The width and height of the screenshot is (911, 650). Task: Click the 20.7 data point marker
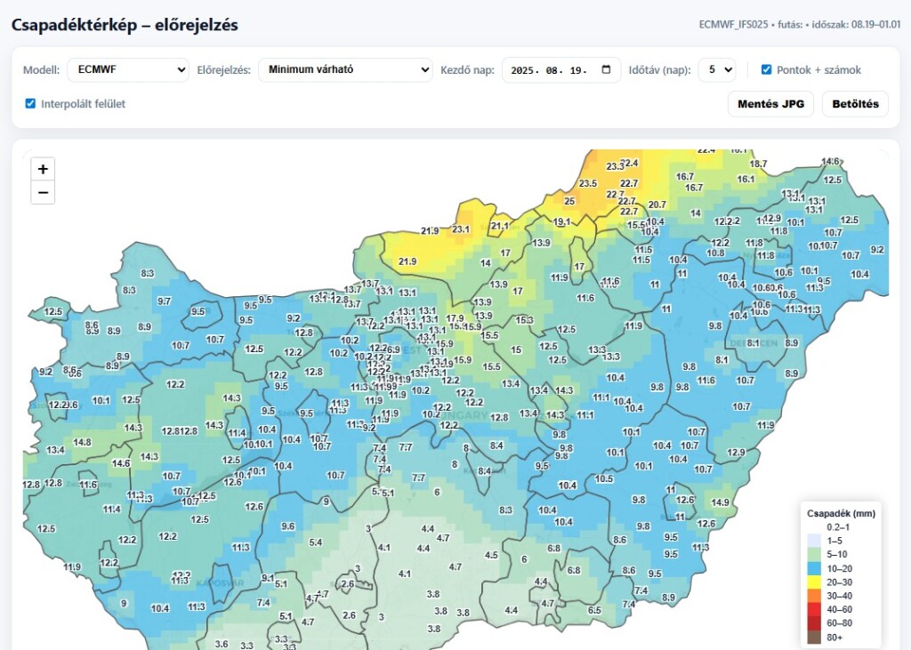pyautogui.click(x=657, y=205)
